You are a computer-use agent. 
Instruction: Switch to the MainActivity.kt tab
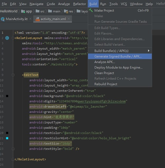point(16,19)
